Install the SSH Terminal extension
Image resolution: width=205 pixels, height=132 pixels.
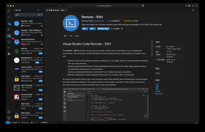coord(41,90)
